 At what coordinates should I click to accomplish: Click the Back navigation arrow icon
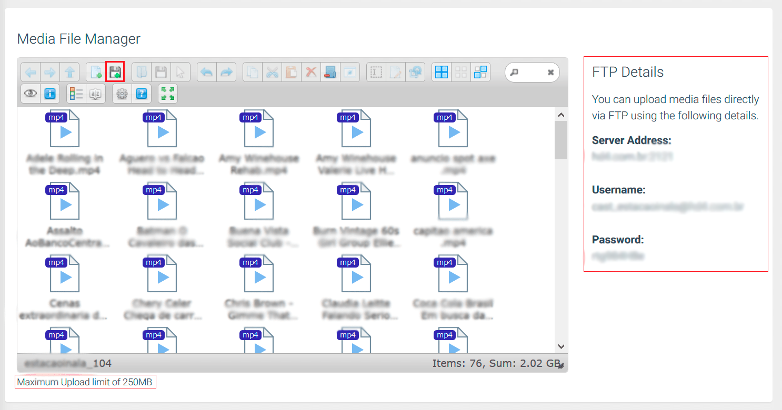(x=31, y=72)
